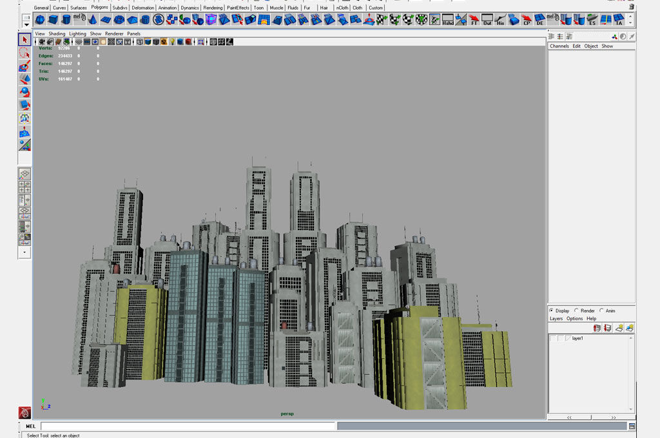Create a polygon plane from shelf

tap(106, 19)
